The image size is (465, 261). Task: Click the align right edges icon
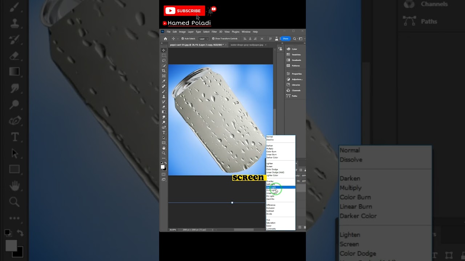[255, 38]
